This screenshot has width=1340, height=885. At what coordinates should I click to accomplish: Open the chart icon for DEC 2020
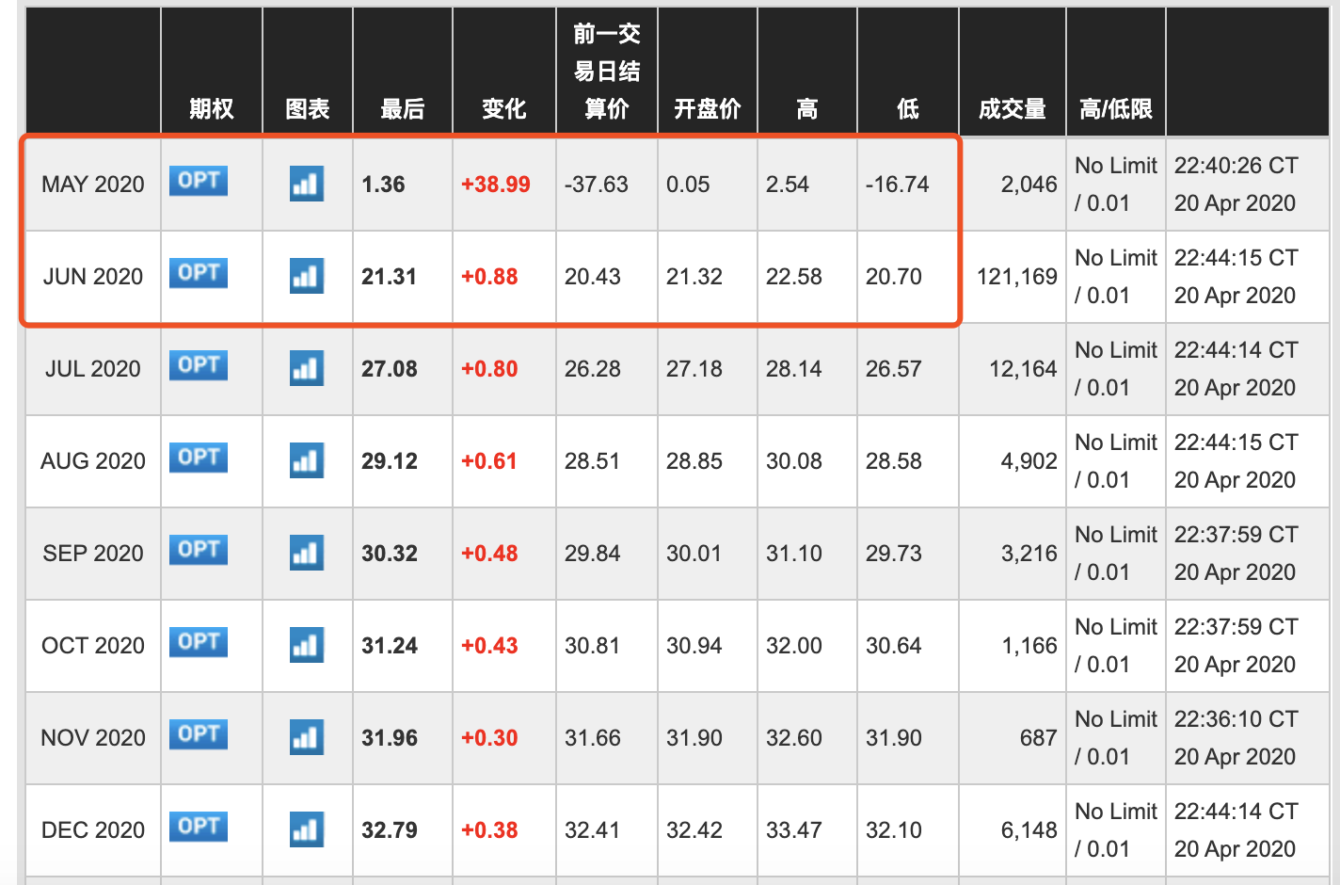tap(307, 829)
